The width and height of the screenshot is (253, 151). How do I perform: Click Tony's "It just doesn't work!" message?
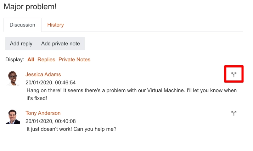click(x=49, y=129)
